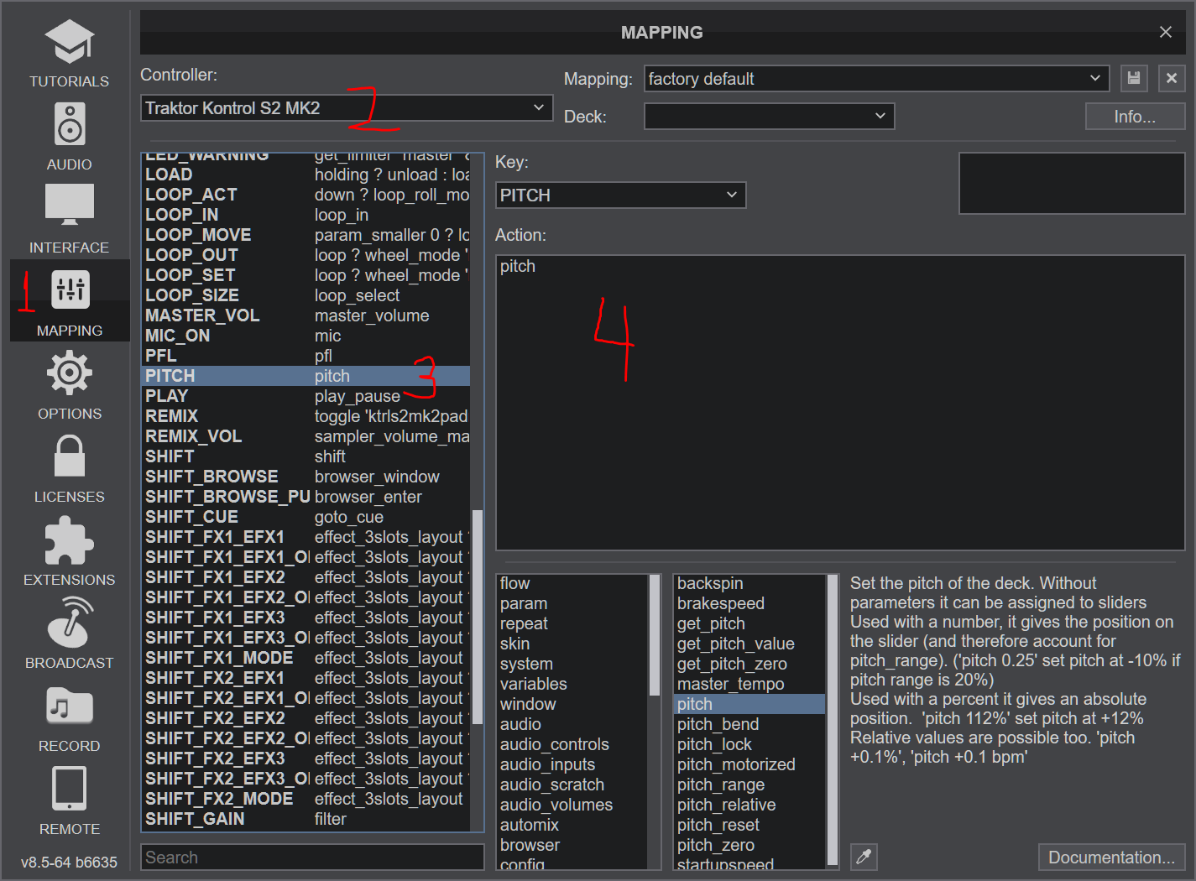
Task: Open the Extensions puzzle piece icon
Action: coord(70,541)
